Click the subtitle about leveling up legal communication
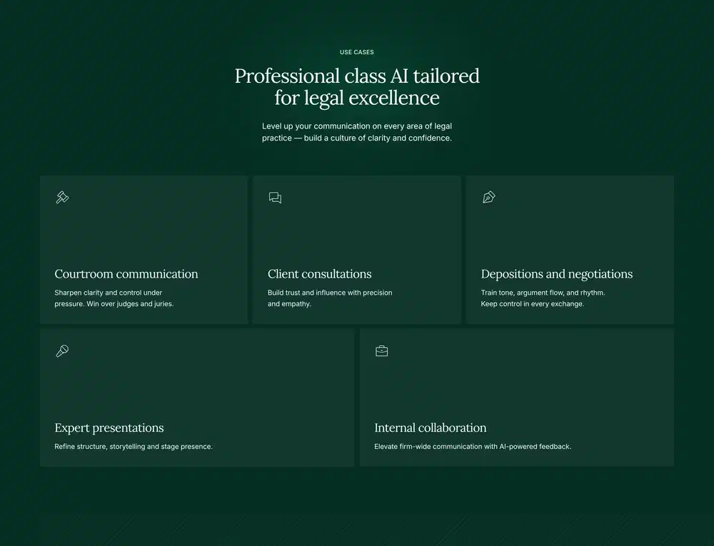 356,132
